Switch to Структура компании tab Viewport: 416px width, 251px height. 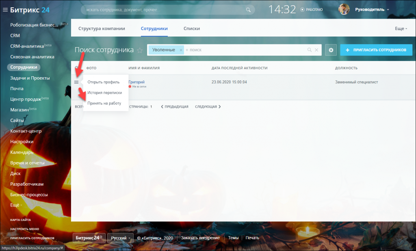click(102, 28)
